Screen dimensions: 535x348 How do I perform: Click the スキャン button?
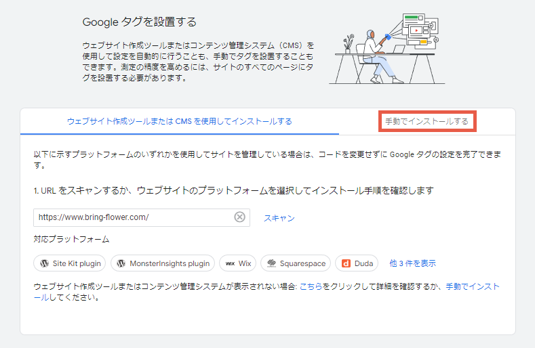[x=279, y=218]
